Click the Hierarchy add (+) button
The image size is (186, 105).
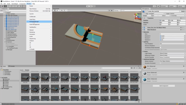click(1, 10)
